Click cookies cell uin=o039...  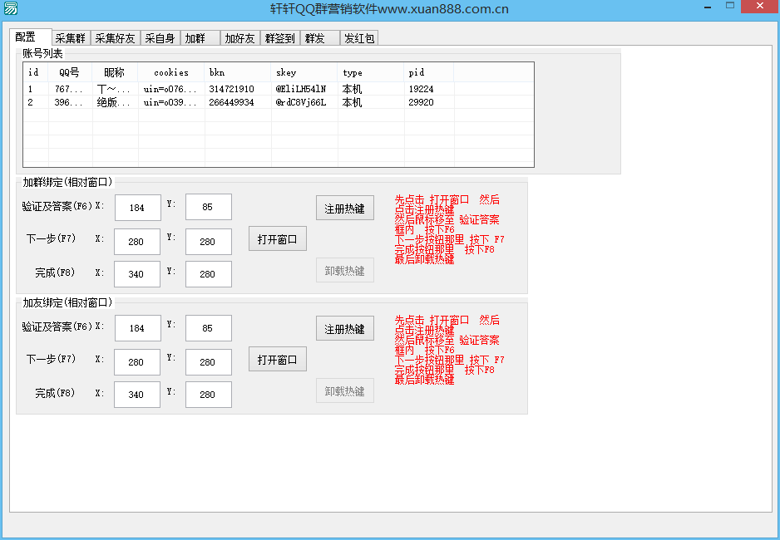pos(170,102)
